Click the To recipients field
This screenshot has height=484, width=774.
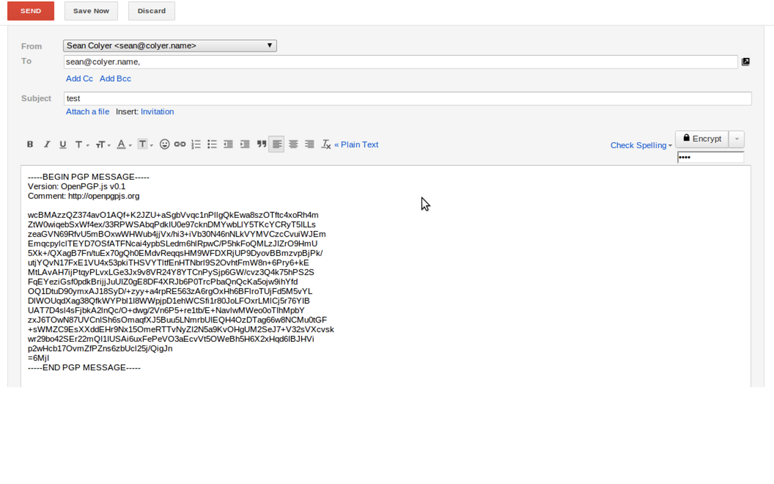(x=400, y=62)
